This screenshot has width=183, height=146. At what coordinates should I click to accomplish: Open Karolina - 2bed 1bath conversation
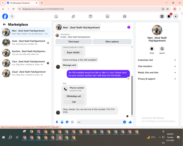click(26, 53)
